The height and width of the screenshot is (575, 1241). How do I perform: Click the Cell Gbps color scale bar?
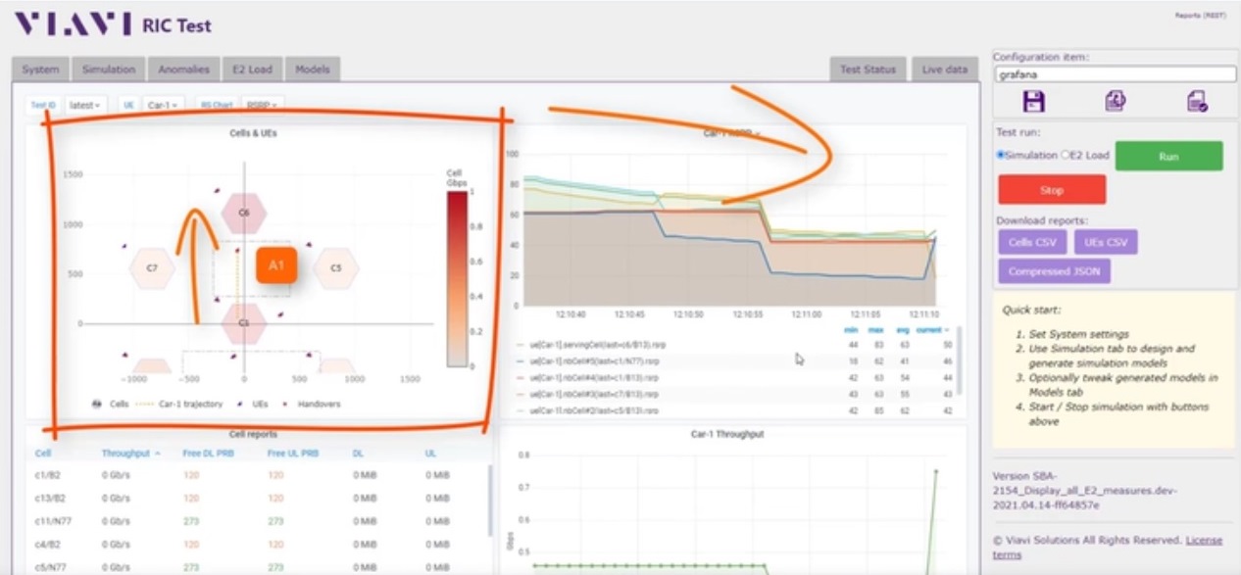(x=457, y=279)
